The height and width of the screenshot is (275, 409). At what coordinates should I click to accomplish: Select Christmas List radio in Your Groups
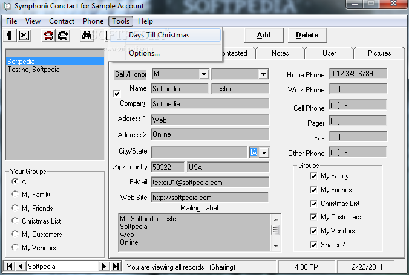coord(15,221)
